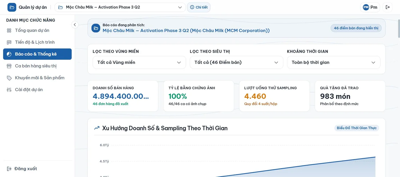Click the Tổng quan dự án grid icon
Viewport: 400px width, 177px height.
click(9, 30)
